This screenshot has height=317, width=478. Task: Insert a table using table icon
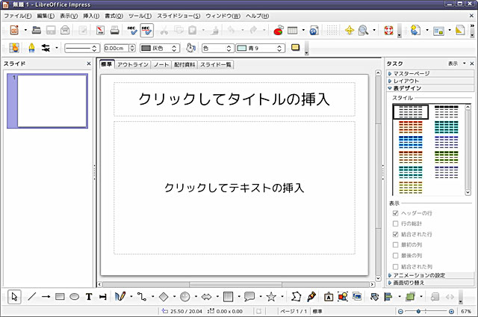click(292, 30)
